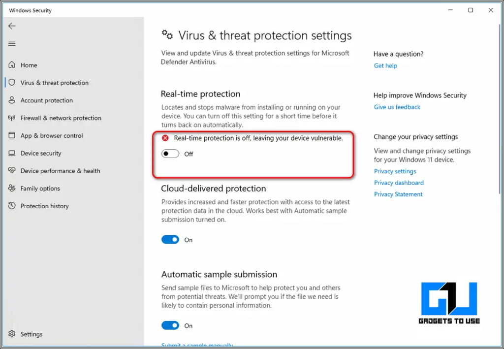Open Account protection settings
Screen dimensions: 504x349
(45, 100)
